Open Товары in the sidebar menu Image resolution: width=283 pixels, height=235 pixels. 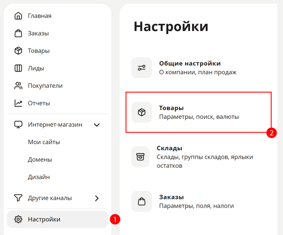pos(39,51)
